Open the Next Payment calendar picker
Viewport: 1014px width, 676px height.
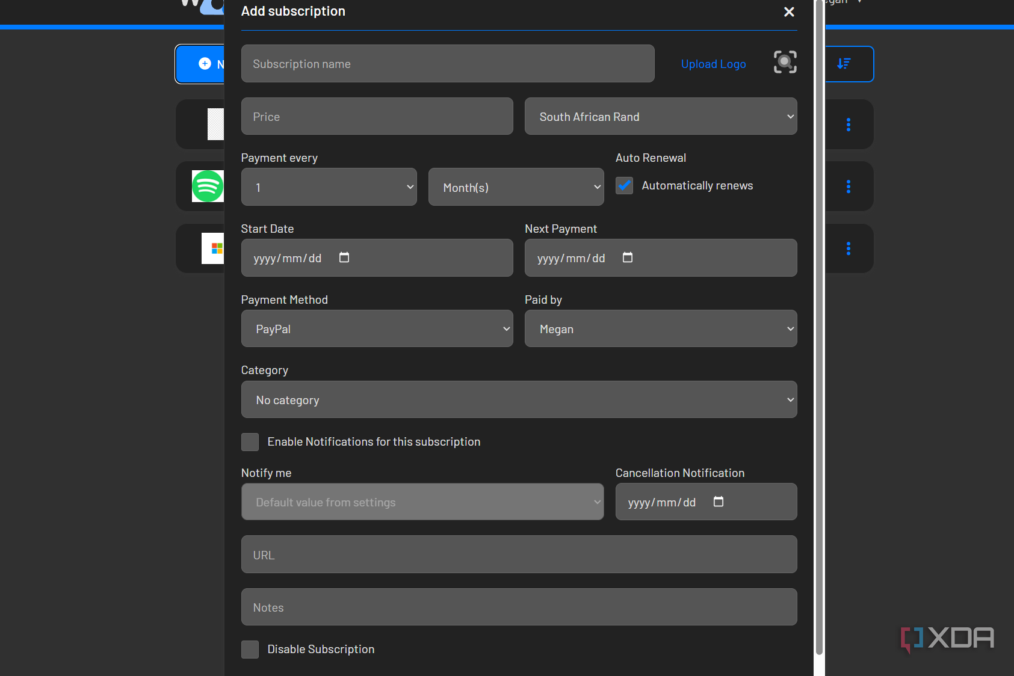(628, 257)
